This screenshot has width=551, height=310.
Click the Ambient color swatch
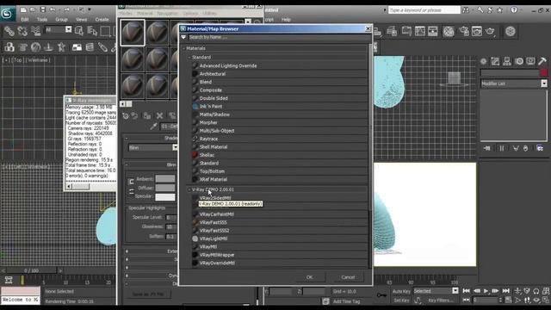[164, 178]
